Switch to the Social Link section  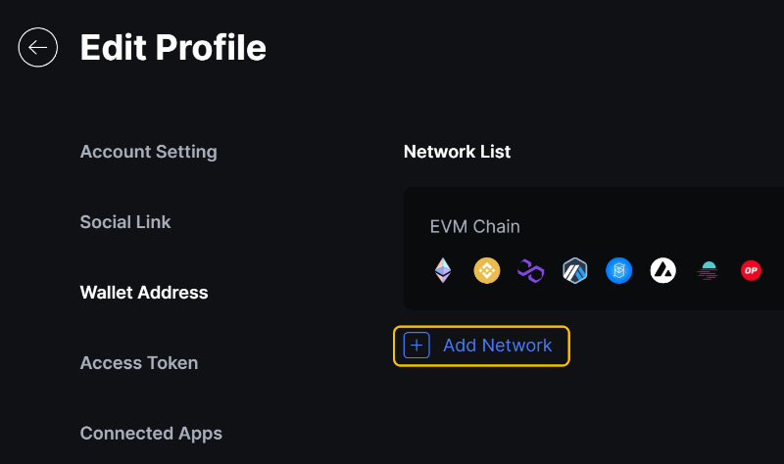pos(125,222)
